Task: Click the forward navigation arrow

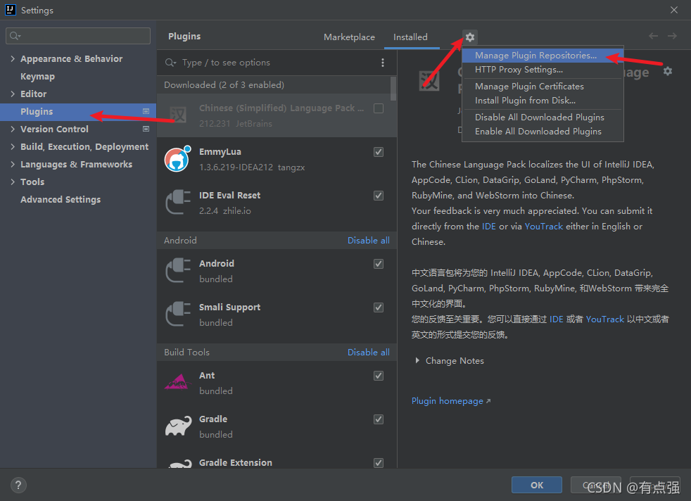Action: [671, 36]
